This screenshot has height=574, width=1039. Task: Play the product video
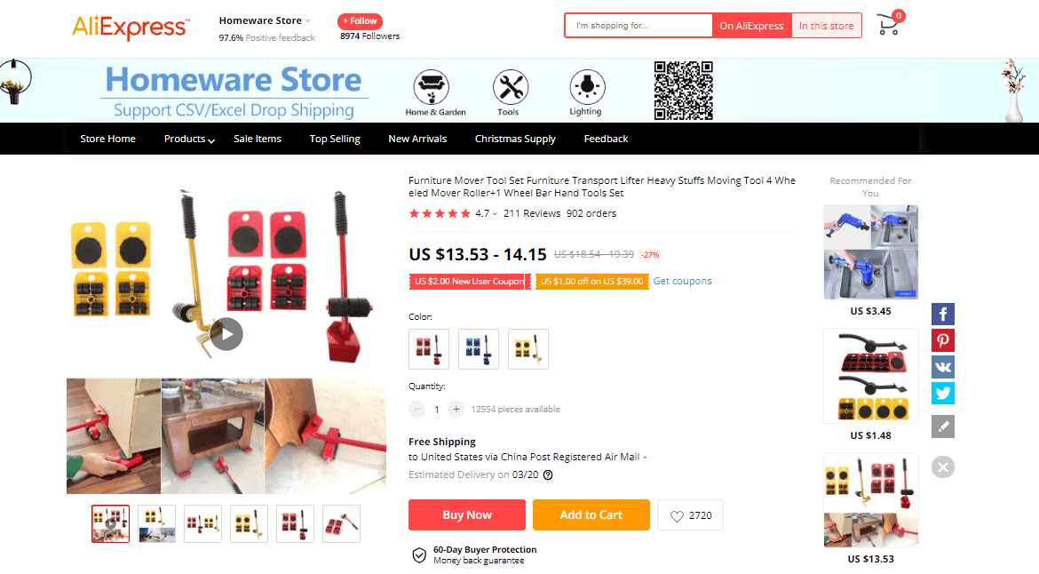(x=226, y=334)
